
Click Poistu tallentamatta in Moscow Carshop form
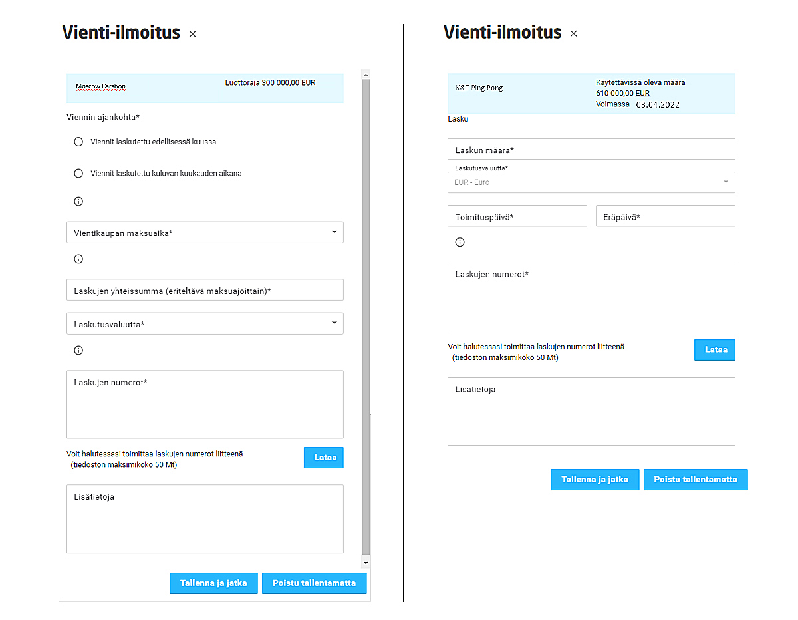[314, 583]
